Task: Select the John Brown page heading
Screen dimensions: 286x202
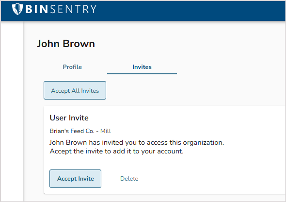Action: click(66, 44)
